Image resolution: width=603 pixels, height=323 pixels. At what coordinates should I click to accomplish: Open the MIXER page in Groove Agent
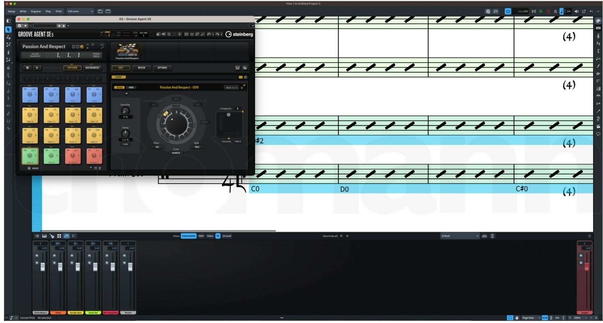(141, 68)
